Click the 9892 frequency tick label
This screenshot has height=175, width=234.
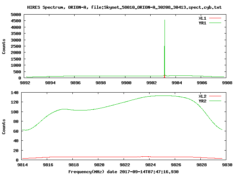25,83
